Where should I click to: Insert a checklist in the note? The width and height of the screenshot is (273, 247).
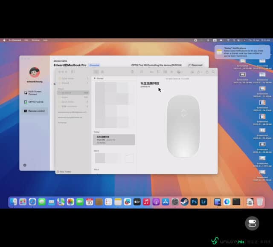[158, 72]
